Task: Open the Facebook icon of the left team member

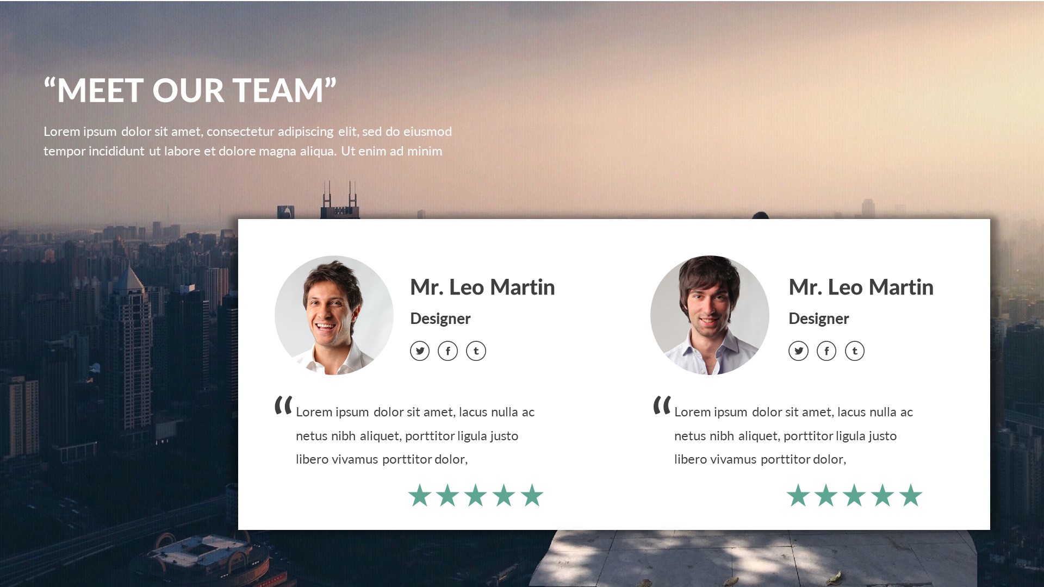Action: click(448, 351)
